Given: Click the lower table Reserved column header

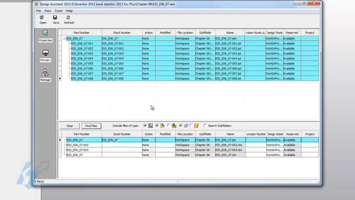Looking at the screenshot, I should (x=292, y=134).
